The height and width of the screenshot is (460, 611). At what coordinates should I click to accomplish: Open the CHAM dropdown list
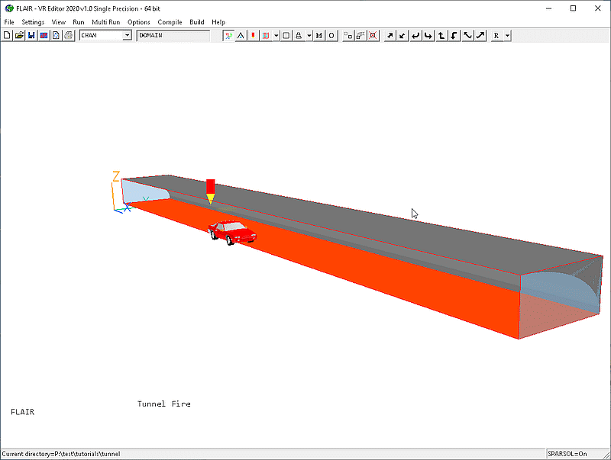tap(127, 36)
